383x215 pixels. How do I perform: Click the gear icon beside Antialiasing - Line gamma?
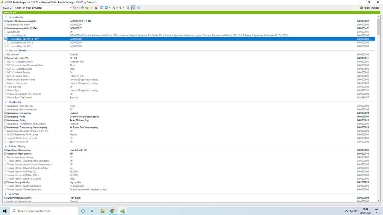5,113
